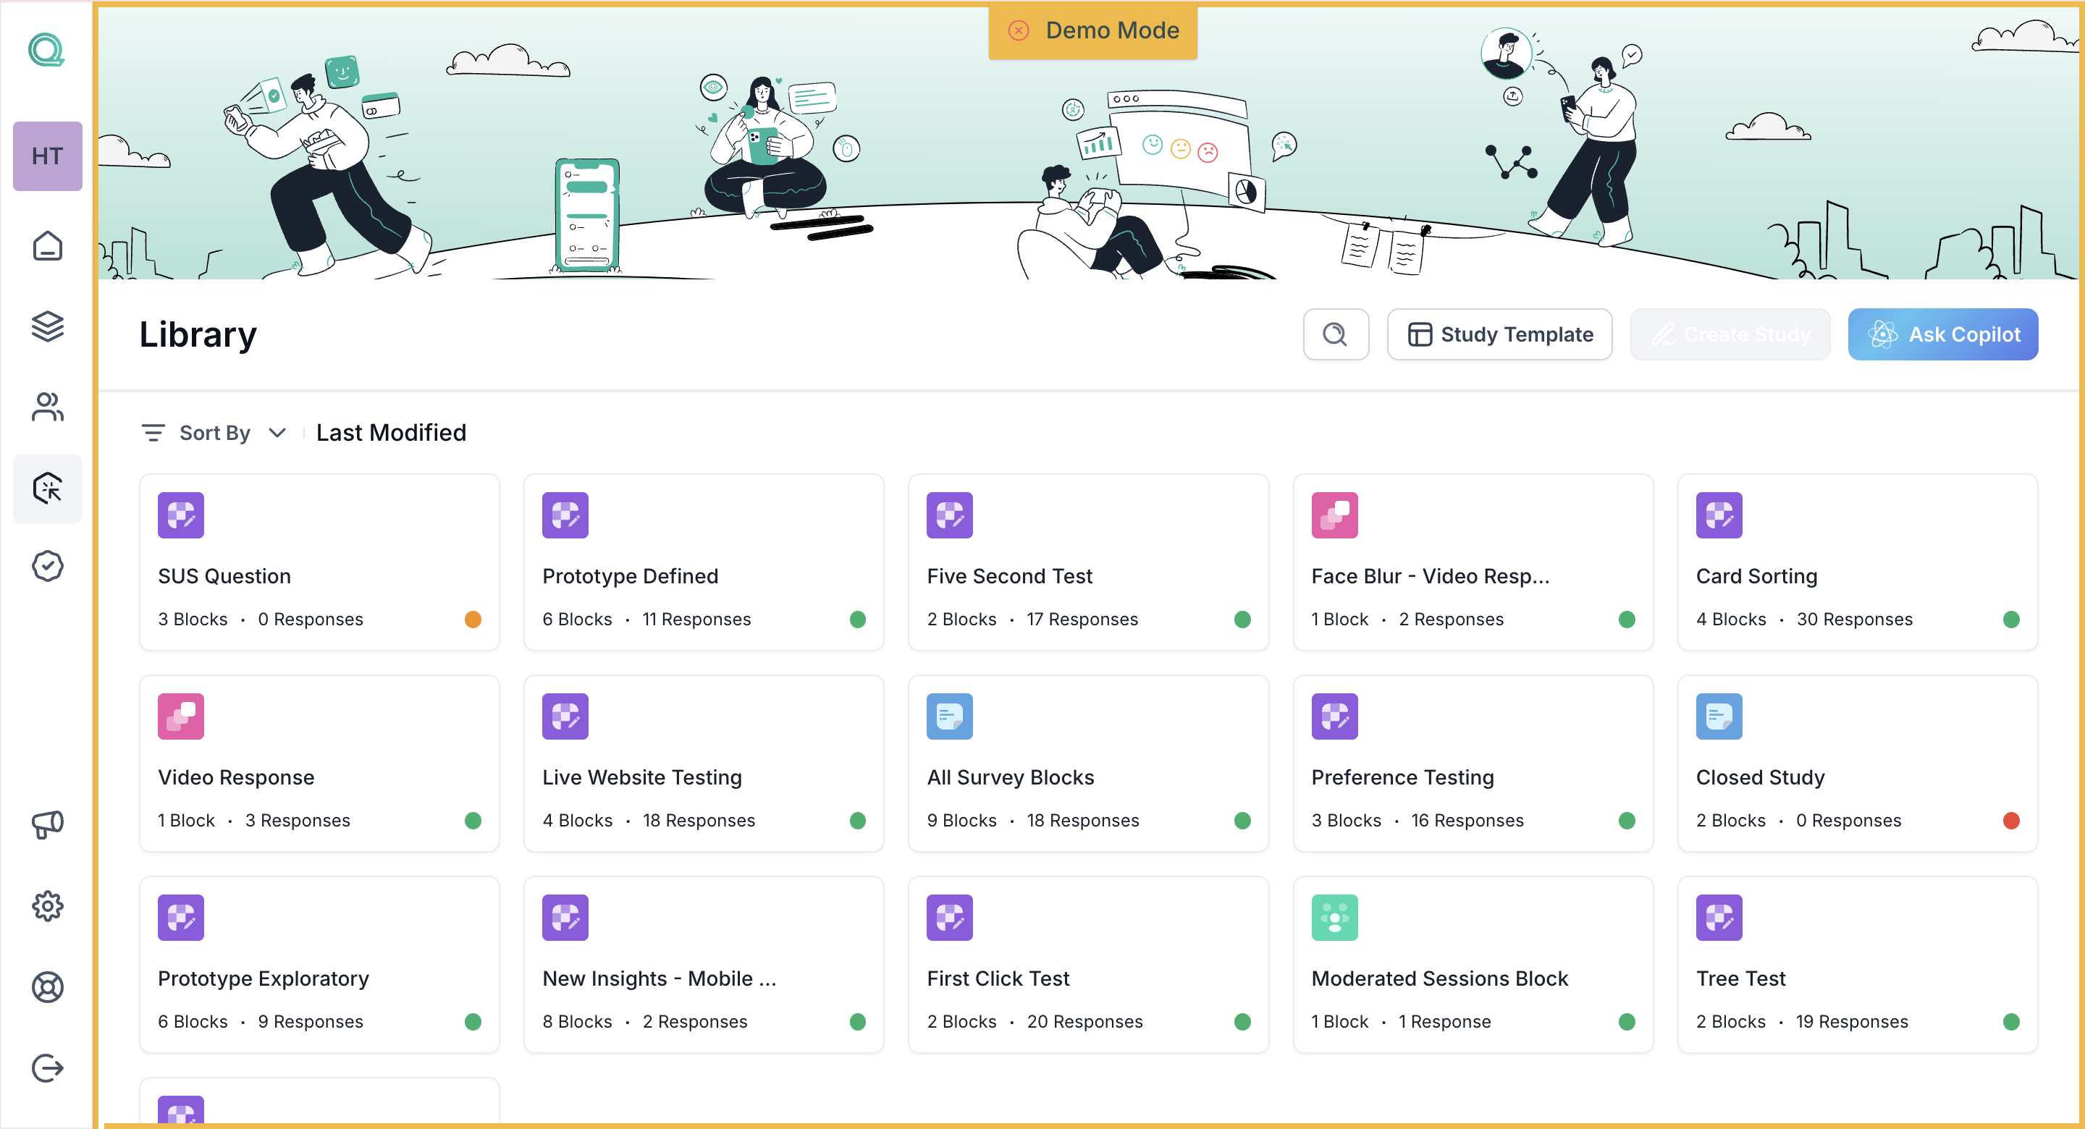Screen dimensions: 2085x1129
Task: Click the library search magnifier icon
Action: [x=1335, y=334]
